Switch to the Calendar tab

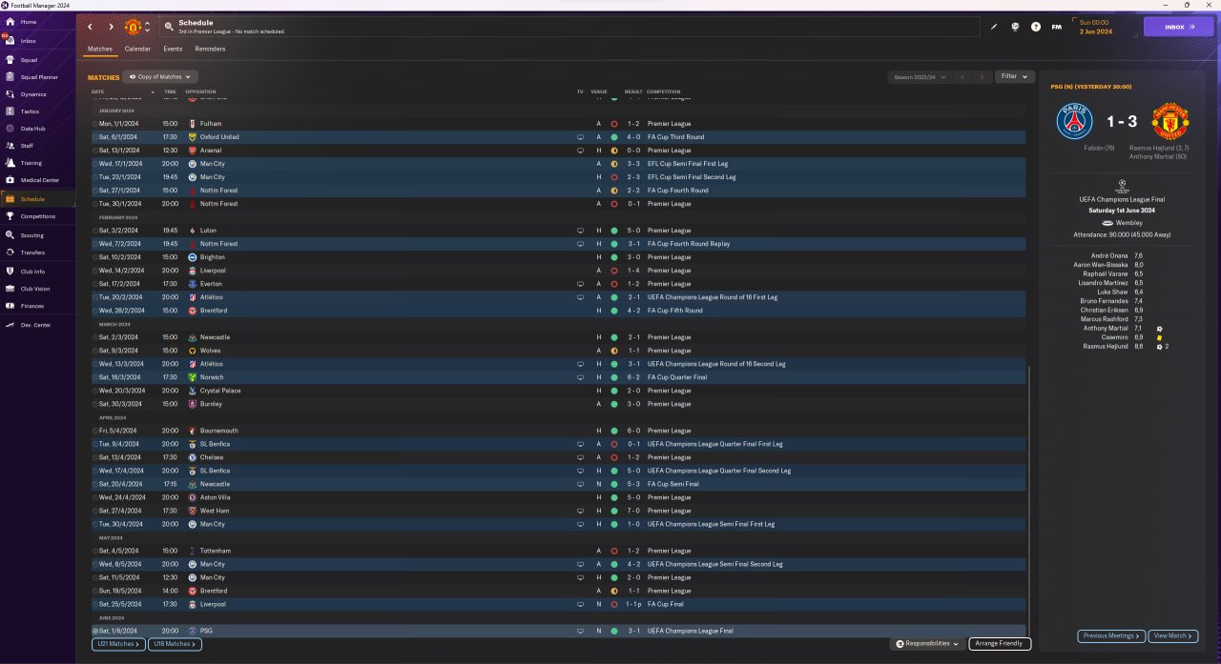(137, 49)
